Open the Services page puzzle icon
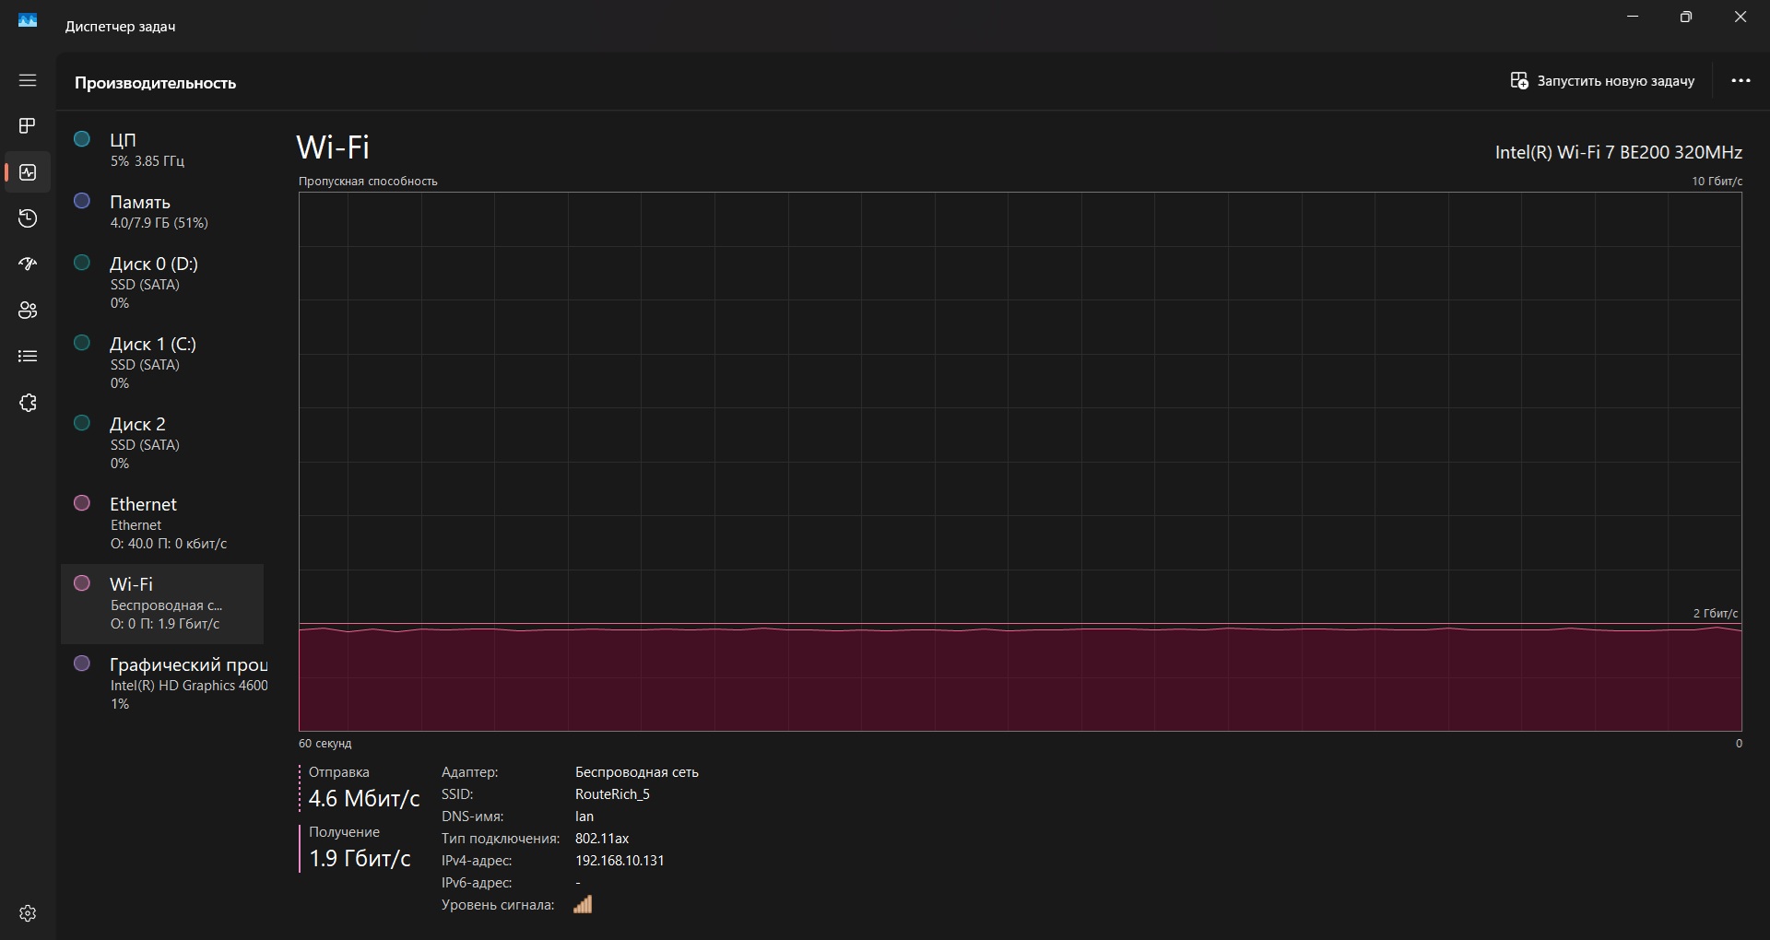The image size is (1770, 940). pyautogui.click(x=28, y=403)
